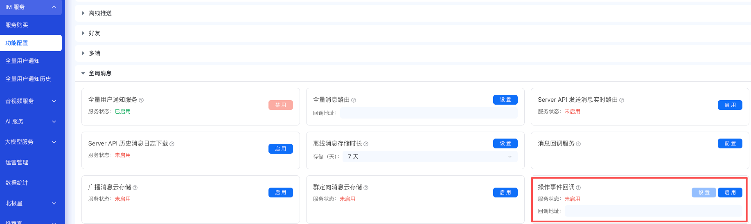Click help icon next to 消息回调服务

coord(578,144)
